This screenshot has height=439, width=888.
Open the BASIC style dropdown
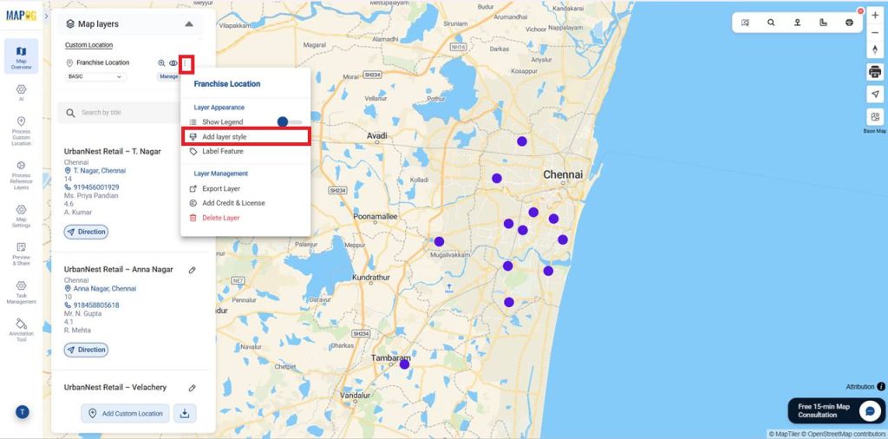tap(95, 76)
